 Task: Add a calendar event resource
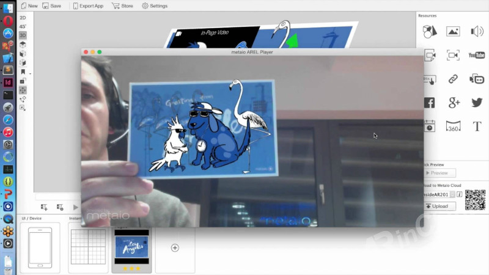click(x=430, y=126)
